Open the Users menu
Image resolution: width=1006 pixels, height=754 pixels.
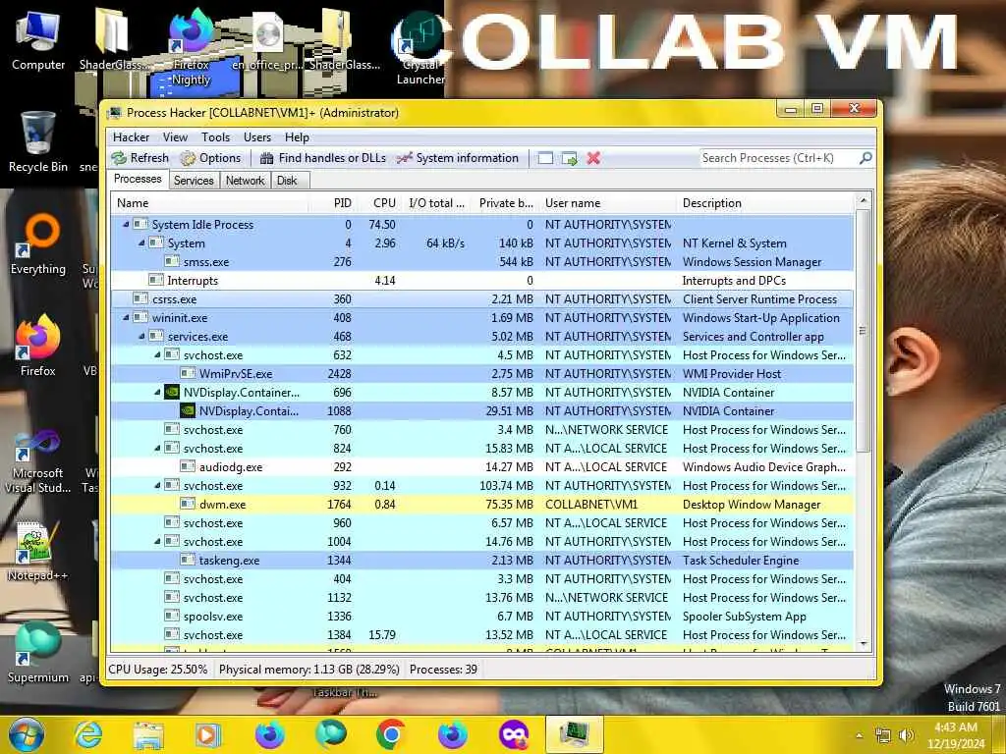pyautogui.click(x=257, y=137)
